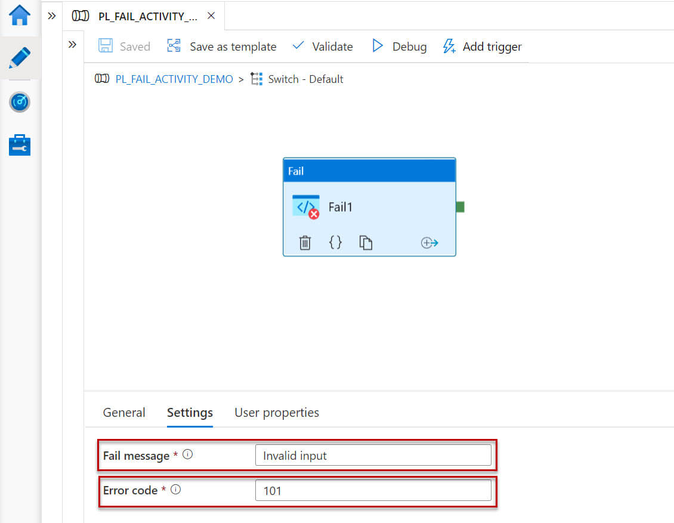Expand the factory resources panel chevron
674x523 pixels.
pyautogui.click(x=72, y=44)
